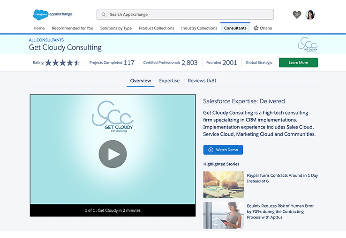Open Solutions by Type menu
The width and height of the screenshot is (346, 238).
click(x=116, y=28)
